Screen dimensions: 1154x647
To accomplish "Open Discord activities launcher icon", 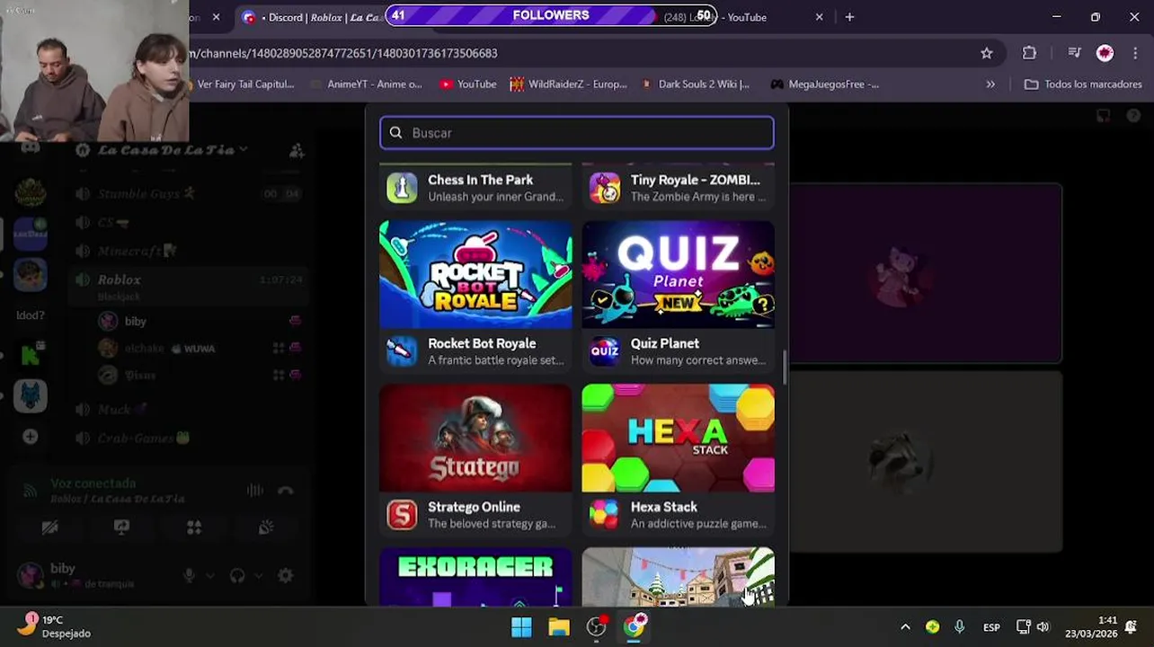I will (194, 527).
